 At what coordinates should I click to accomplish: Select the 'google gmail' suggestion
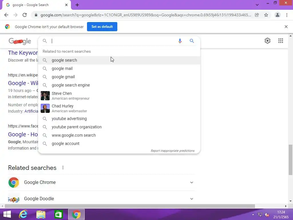pyautogui.click(x=119, y=77)
